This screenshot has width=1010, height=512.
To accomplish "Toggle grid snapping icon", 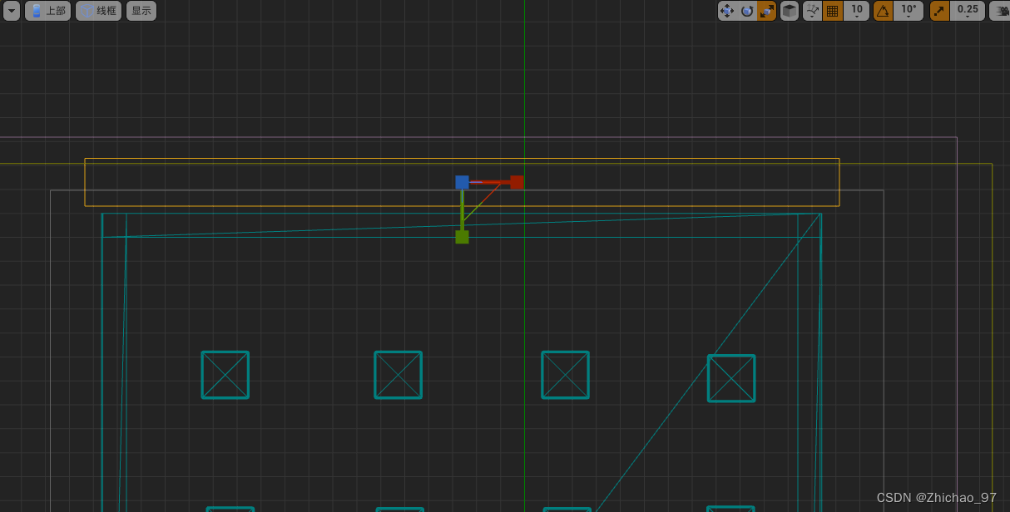I will tap(833, 11).
